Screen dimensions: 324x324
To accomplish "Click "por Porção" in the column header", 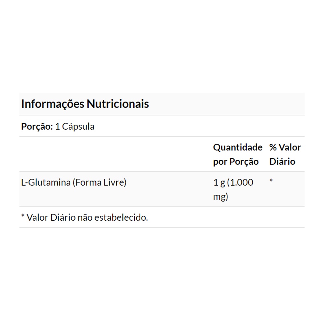I will tap(236, 162).
